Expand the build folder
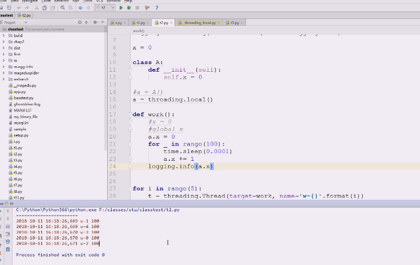Screen dimensions: 420x265 click(3, 35)
